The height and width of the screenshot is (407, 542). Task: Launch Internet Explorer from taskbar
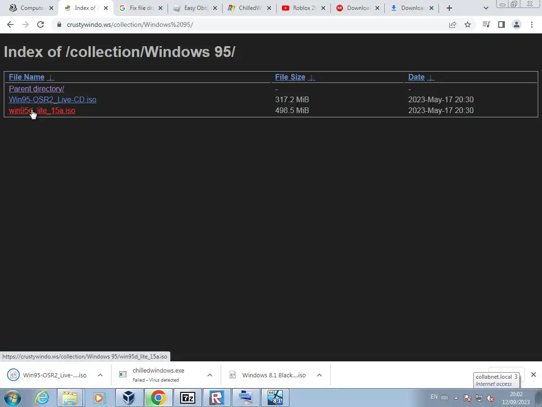42,398
